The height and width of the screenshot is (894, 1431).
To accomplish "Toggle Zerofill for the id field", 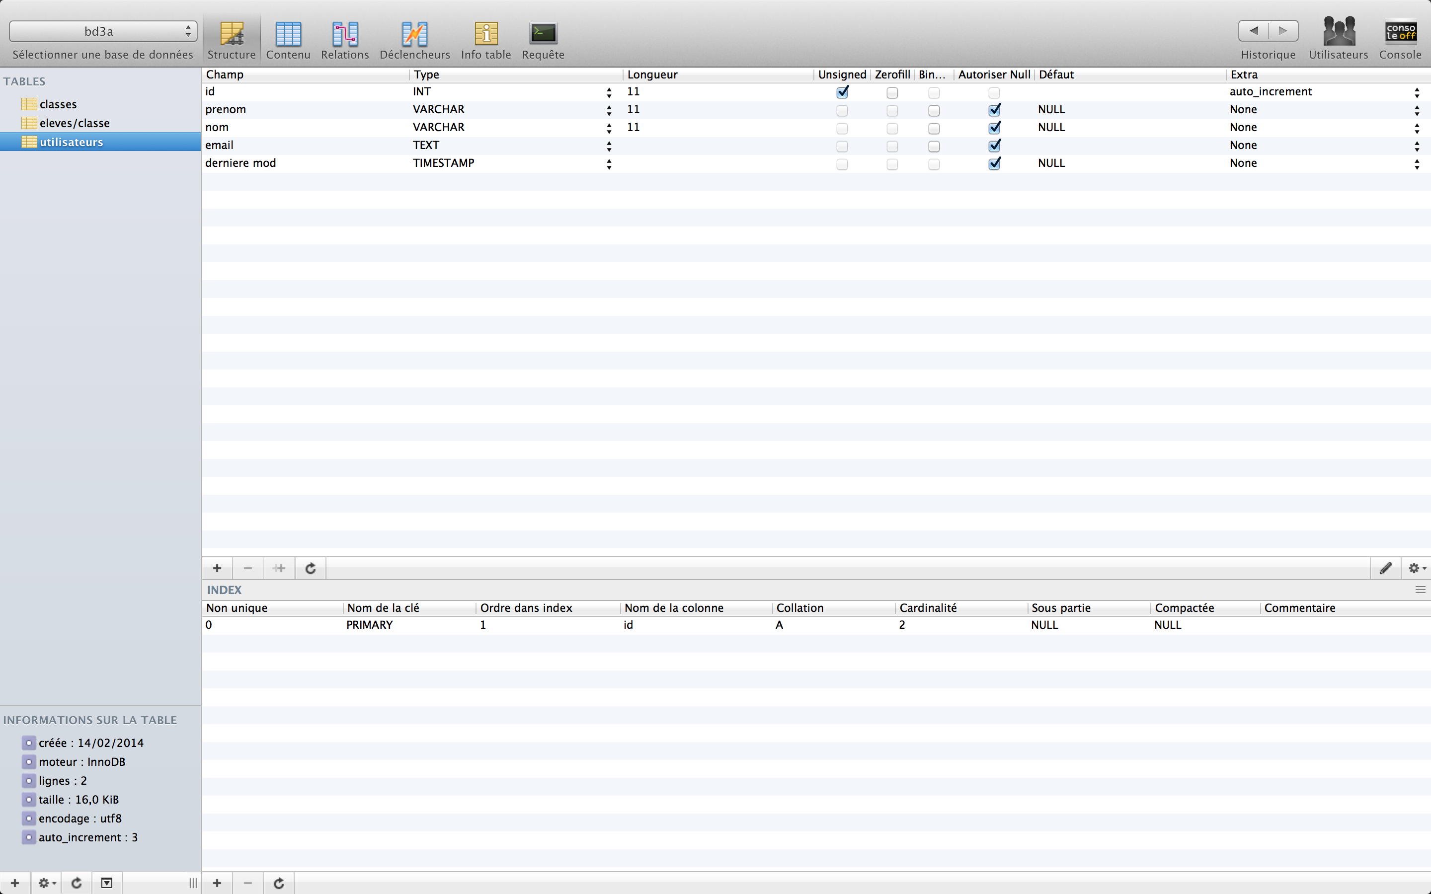I will click(892, 93).
